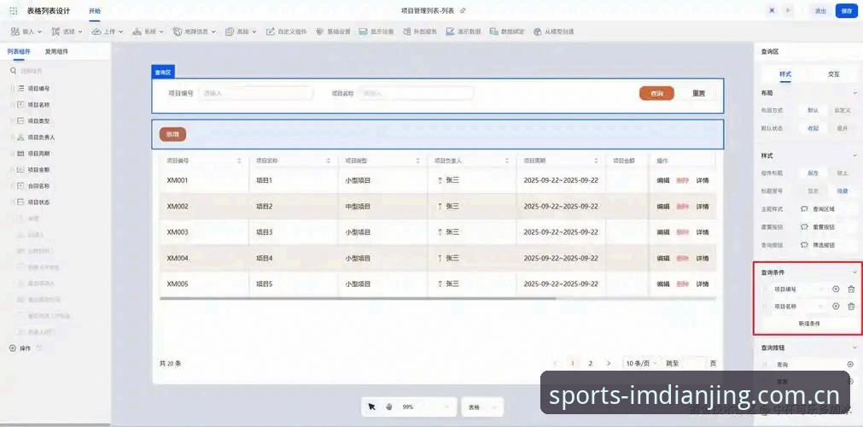This screenshot has width=863, height=427.
Task: Click the eye icon for 项目编号 condition
Action: [x=836, y=290]
